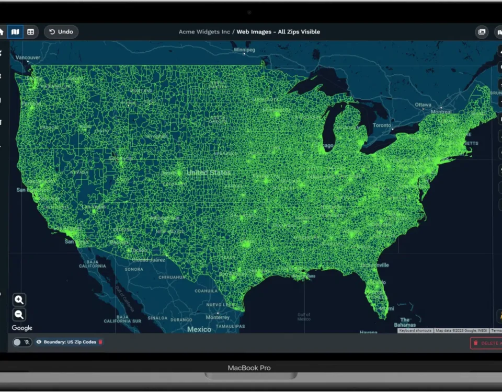The width and height of the screenshot is (502, 392).
Task: Click the United States label on map
Action: [x=208, y=172]
